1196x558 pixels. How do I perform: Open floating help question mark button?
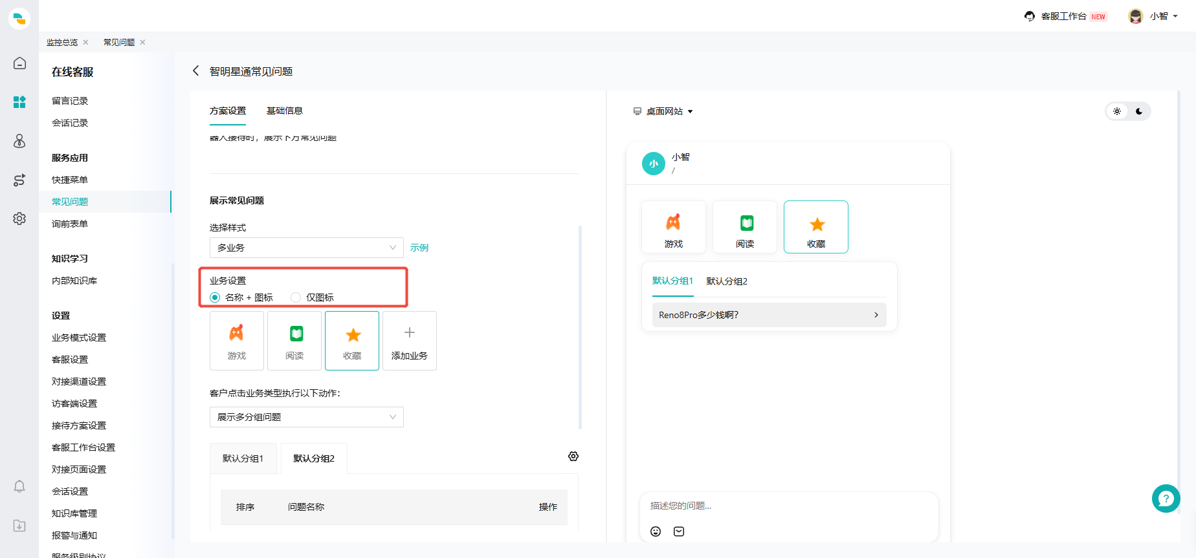(x=1166, y=499)
